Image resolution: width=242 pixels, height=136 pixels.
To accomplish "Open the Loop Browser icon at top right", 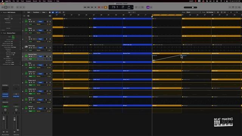I will (x=236, y=7).
